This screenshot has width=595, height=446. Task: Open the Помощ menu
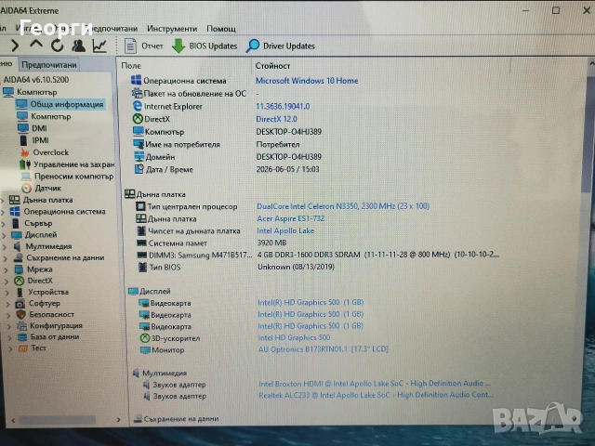pos(221,29)
